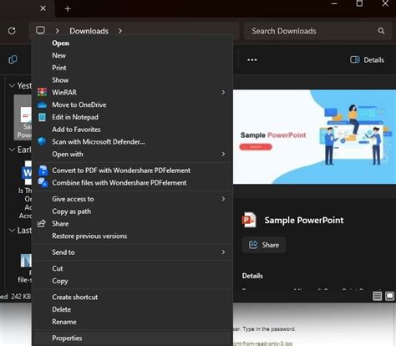Switch to list view icon in status bar
The width and height of the screenshot is (396, 346).
tap(378, 296)
